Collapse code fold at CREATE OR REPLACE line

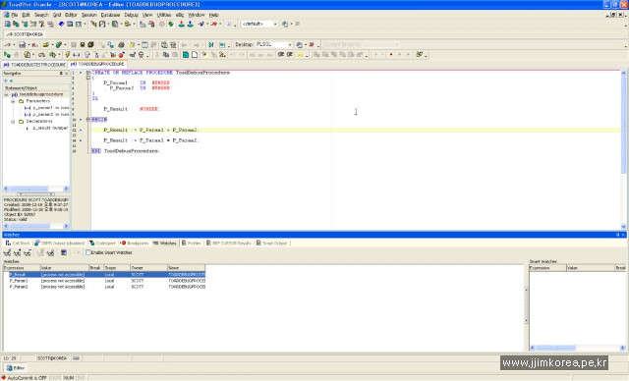tap(87, 73)
